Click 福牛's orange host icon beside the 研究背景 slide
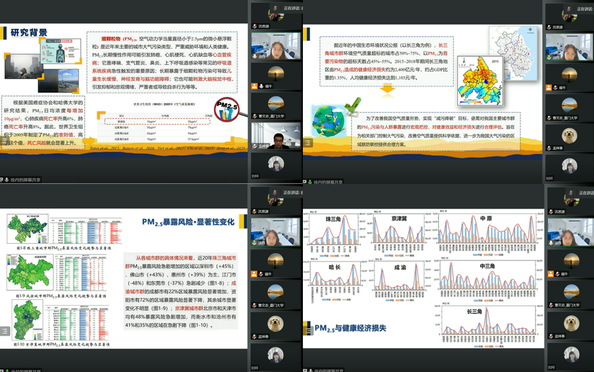 tap(255, 86)
